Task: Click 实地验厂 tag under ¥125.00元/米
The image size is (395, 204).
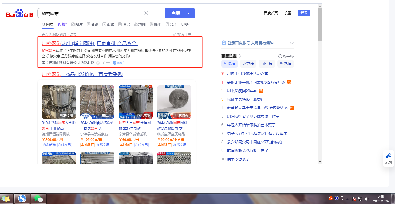Action: pos(88,145)
